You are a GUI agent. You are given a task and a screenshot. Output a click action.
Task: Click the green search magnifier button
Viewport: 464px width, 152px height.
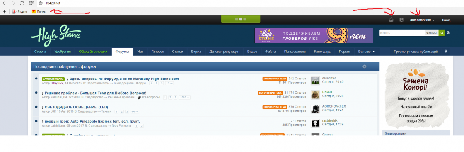point(442,33)
